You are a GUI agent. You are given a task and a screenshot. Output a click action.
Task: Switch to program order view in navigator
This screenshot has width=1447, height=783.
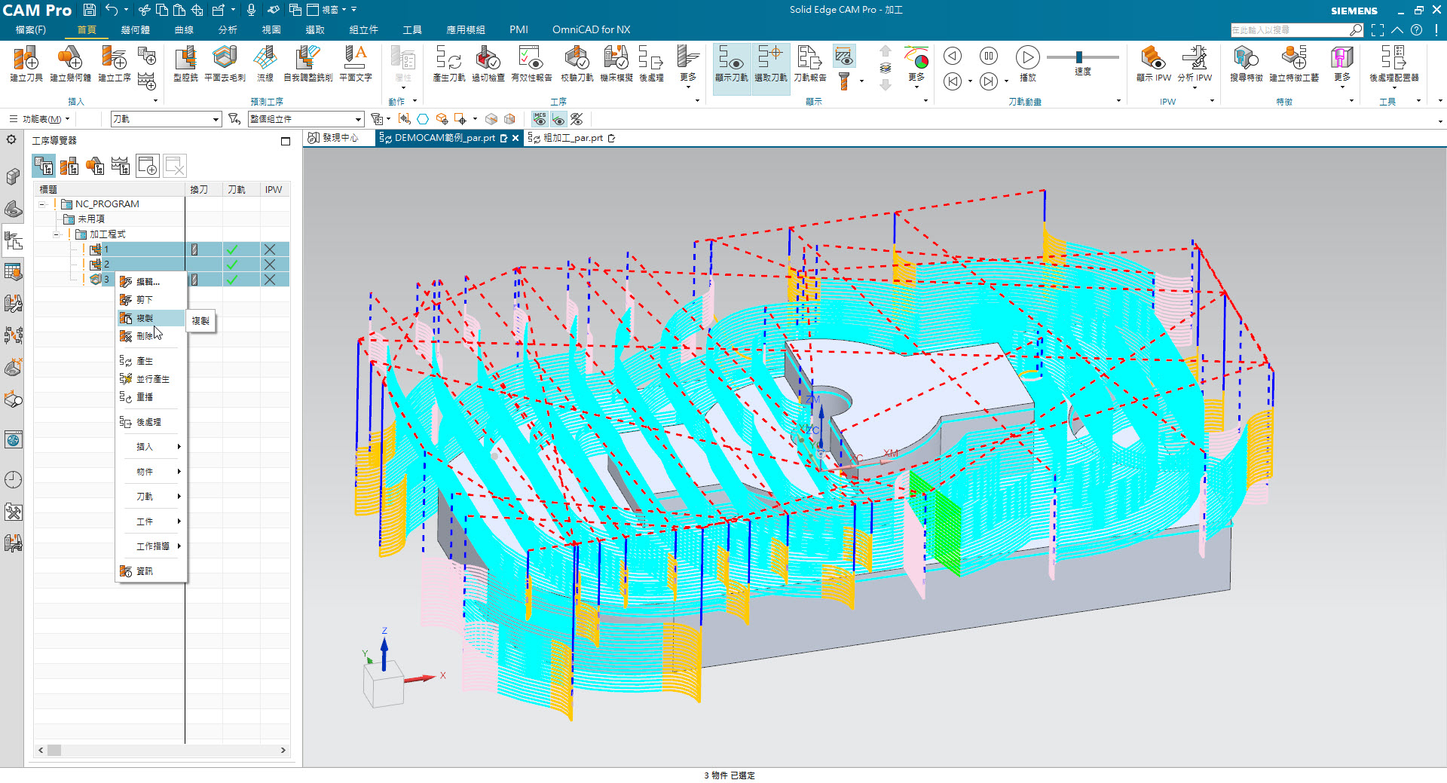(44, 166)
